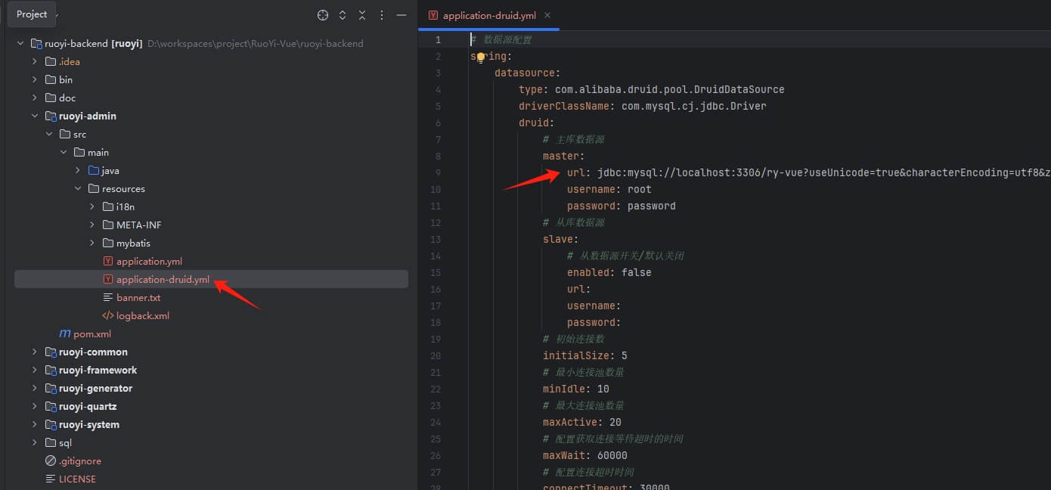1051x490 pixels.
Task: Click the 'datasource:' key on line 3
Action: tap(528, 73)
